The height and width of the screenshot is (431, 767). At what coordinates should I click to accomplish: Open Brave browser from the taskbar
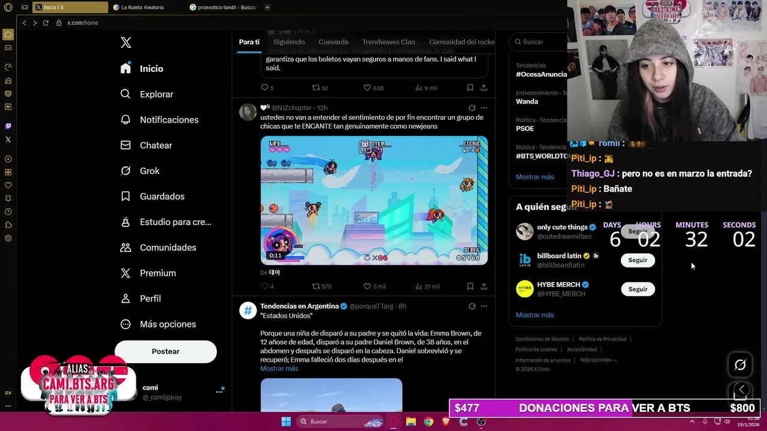446,421
